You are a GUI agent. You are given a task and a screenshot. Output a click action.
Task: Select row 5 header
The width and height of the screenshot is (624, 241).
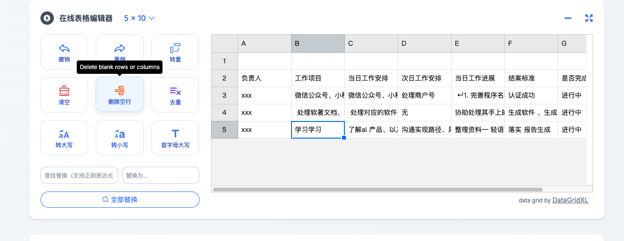pyautogui.click(x=224, y=130)
